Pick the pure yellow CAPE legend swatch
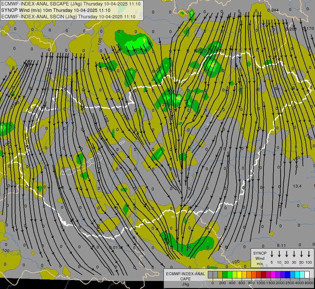The height and width of the screenshot is (289, 315). tap(239, 275)
